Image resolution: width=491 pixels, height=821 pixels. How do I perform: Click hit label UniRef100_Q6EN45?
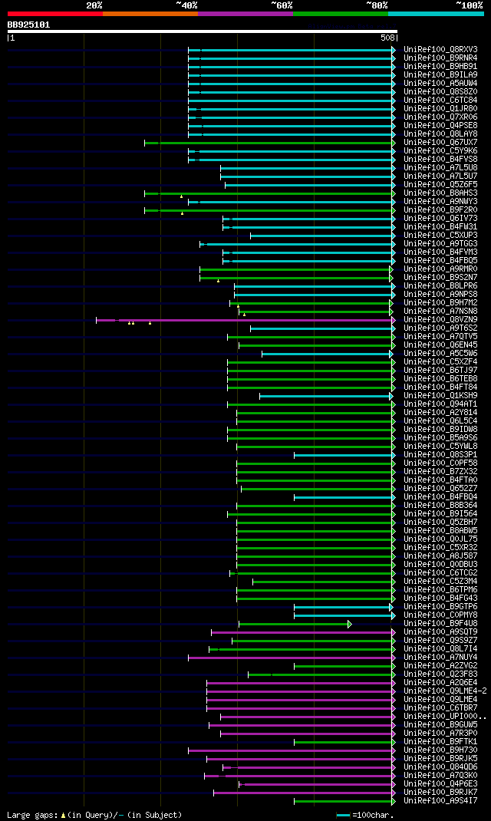[x=440, y=345]
